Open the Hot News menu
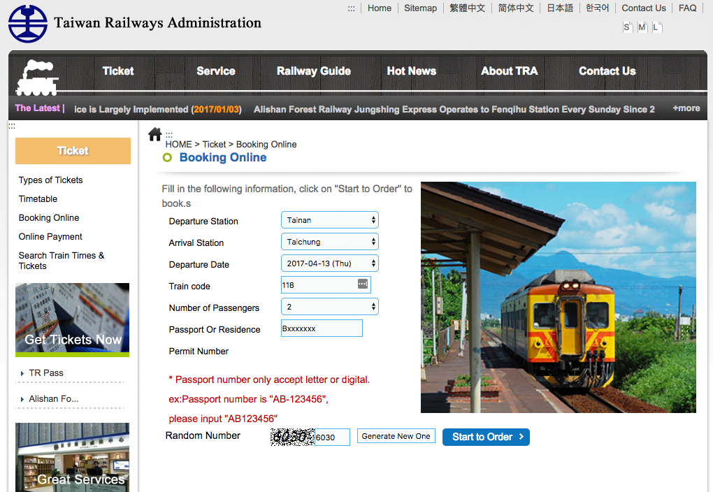The height and width of the screenshot is (492, 713). (412, 71)
